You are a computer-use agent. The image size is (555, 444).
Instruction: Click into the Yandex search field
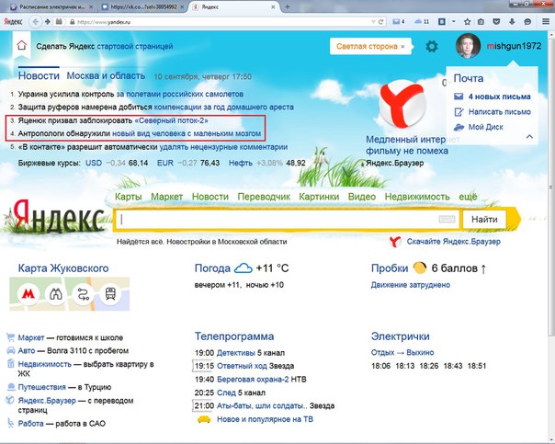tap(287, 219)
